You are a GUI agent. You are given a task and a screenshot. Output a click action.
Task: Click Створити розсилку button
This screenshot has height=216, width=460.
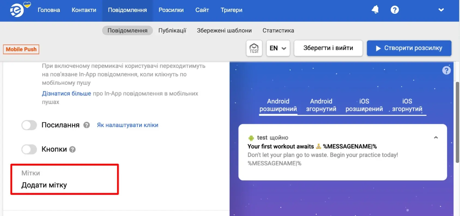[x=409, y=48]
